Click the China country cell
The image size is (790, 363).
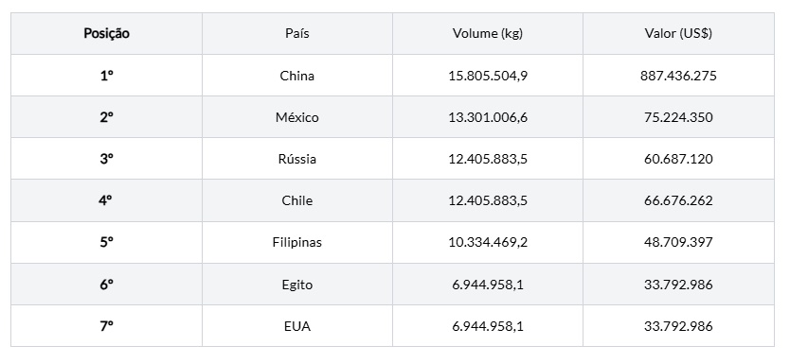point(297,76)
